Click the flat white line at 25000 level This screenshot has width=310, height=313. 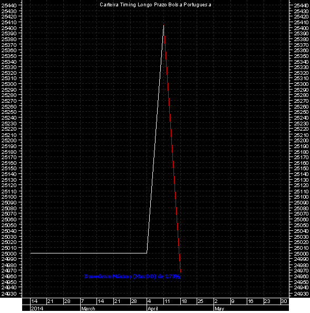[89, 253]
